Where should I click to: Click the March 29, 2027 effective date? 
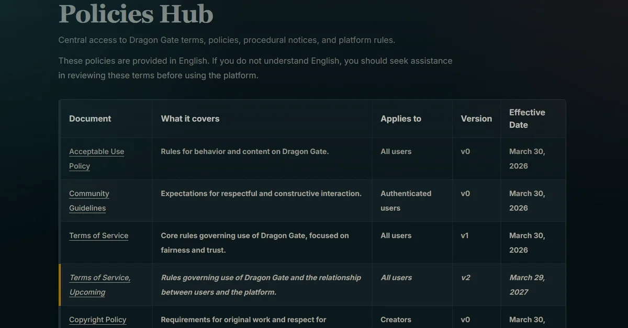click(526, 285)
